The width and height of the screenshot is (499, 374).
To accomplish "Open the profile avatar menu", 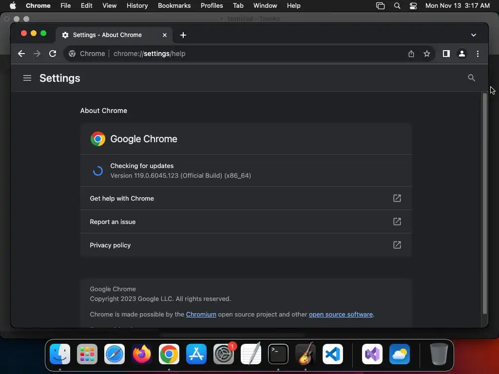I will tap(462, 54).
